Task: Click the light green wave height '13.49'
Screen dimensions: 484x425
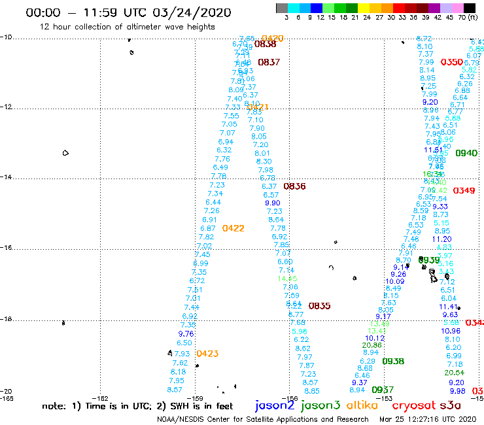Action: pyautogui.click(x=379, y=324)
